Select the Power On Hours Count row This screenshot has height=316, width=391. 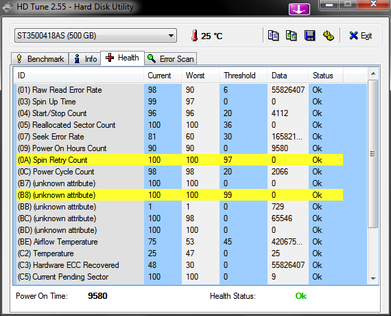[180, 148]
